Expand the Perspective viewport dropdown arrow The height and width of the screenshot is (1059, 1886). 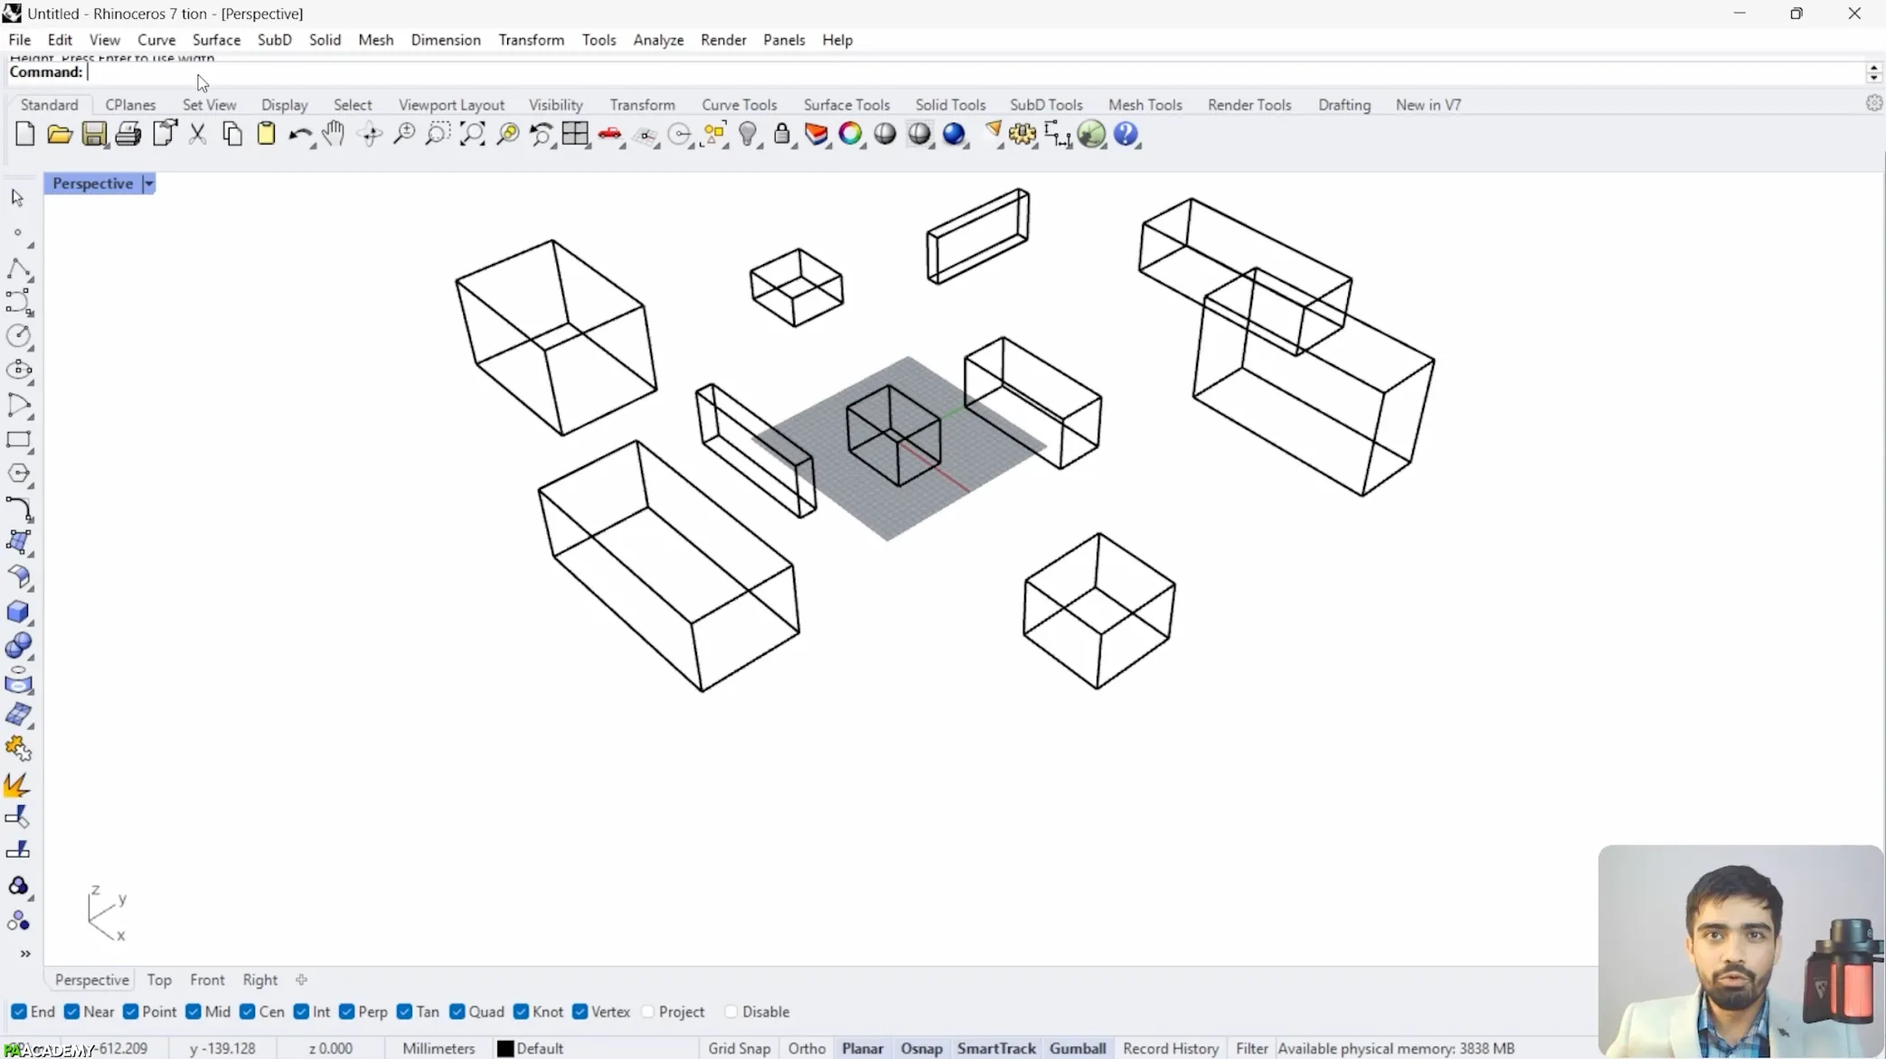point(149,183)
